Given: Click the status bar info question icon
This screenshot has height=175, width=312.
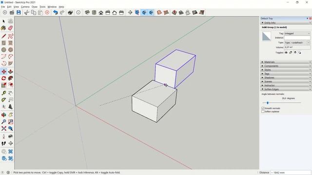Looking at the screenshot, I should [2, 173].
